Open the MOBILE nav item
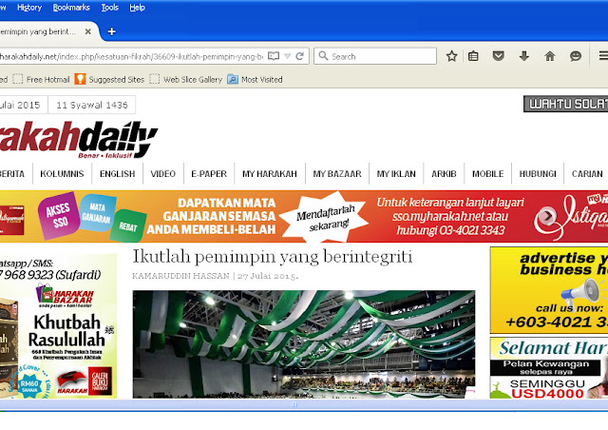 pos(487,174)
